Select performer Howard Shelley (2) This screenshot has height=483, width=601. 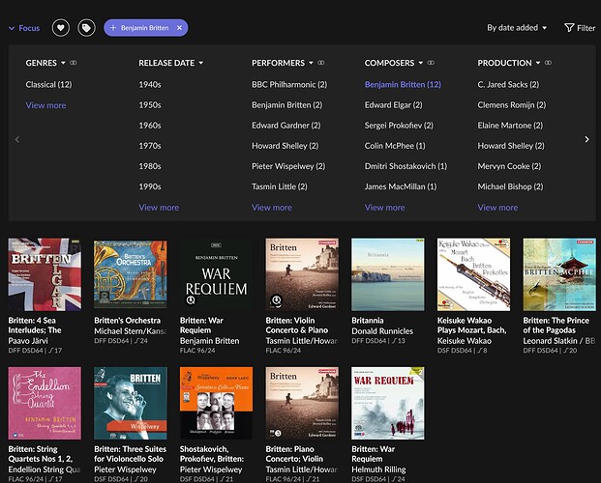click(285, 146)
